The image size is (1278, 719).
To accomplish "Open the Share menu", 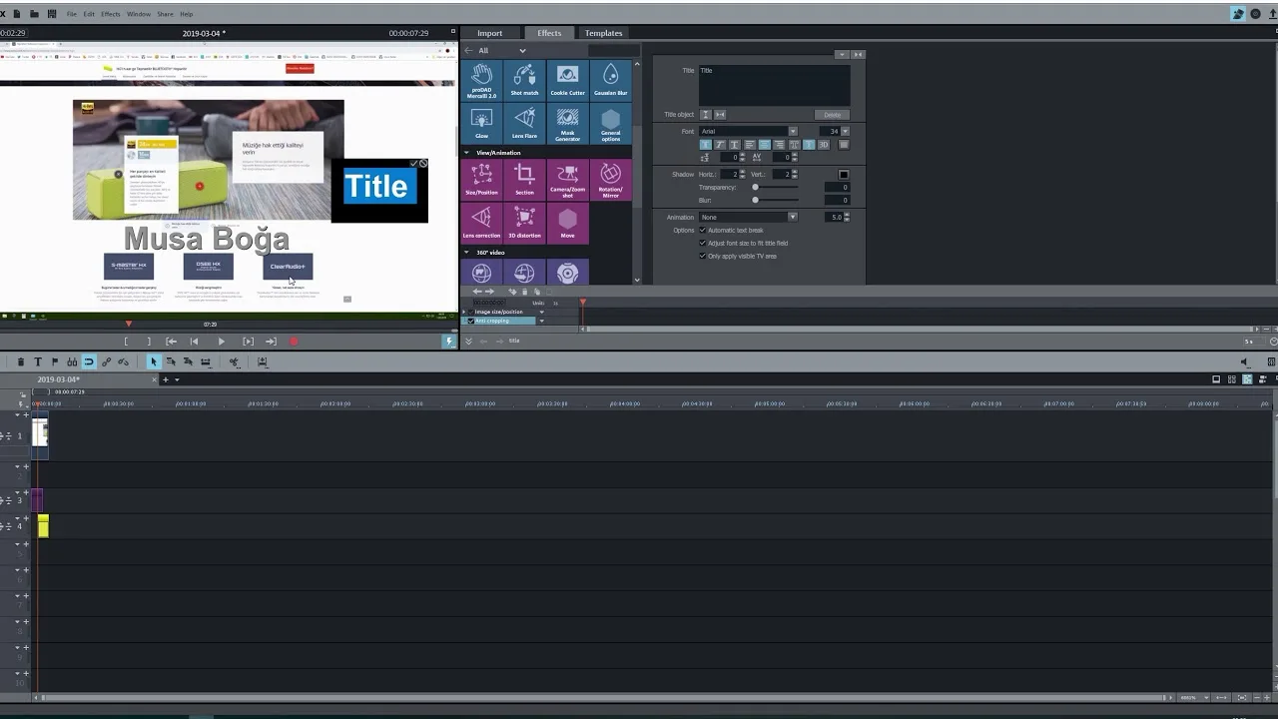I will tap(165, 14).
